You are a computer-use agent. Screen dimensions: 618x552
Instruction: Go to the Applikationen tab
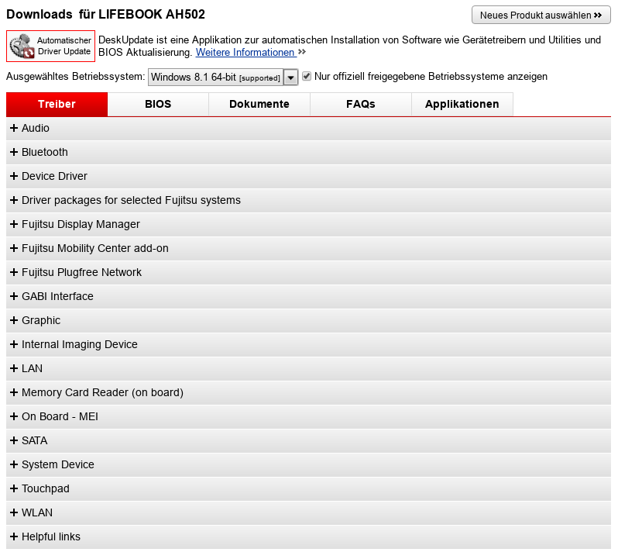coord(462,104)
